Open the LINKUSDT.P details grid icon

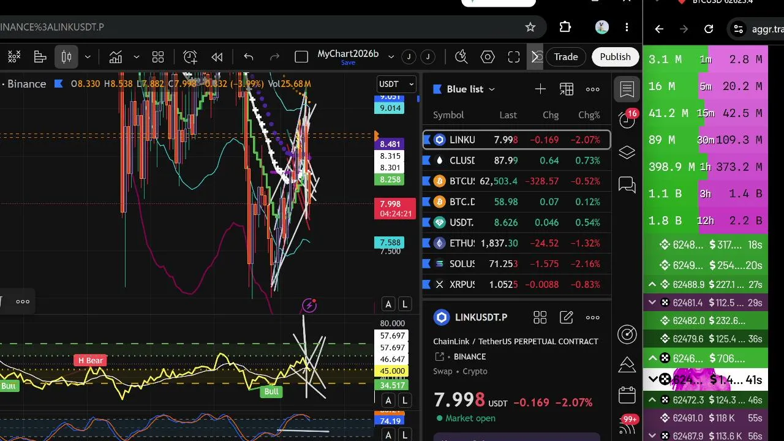coord(540,317)
